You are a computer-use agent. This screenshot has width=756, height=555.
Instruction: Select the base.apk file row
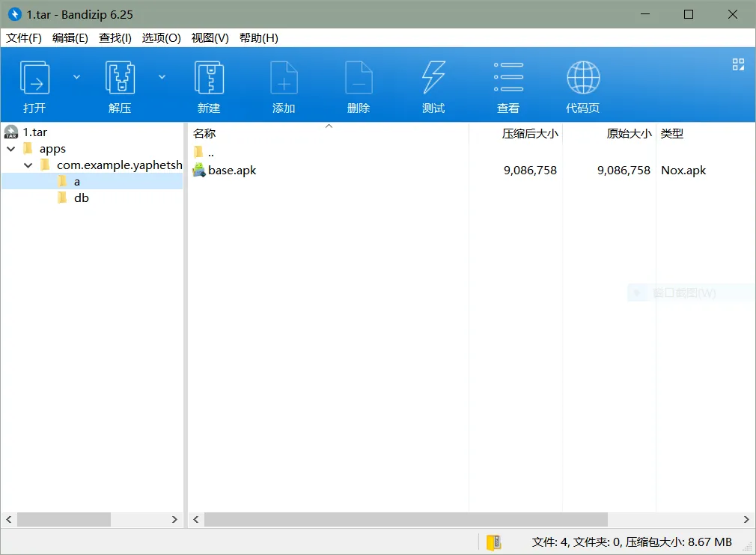coord(470,170)
